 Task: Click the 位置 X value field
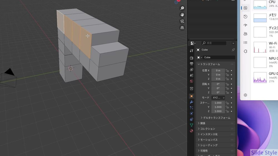tap(218, 70)
